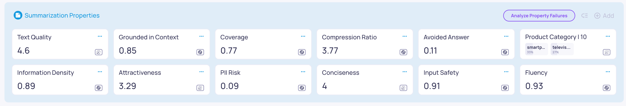Click the collapse list icon beside Add
This screenshot has height=106, width=626.
click(584, 16)
